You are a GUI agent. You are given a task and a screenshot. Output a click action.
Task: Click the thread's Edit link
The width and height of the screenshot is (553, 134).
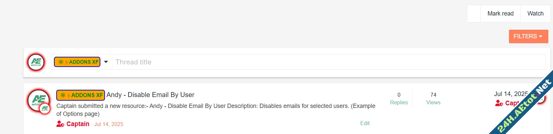pyautogui.click(x=365, y=123)
